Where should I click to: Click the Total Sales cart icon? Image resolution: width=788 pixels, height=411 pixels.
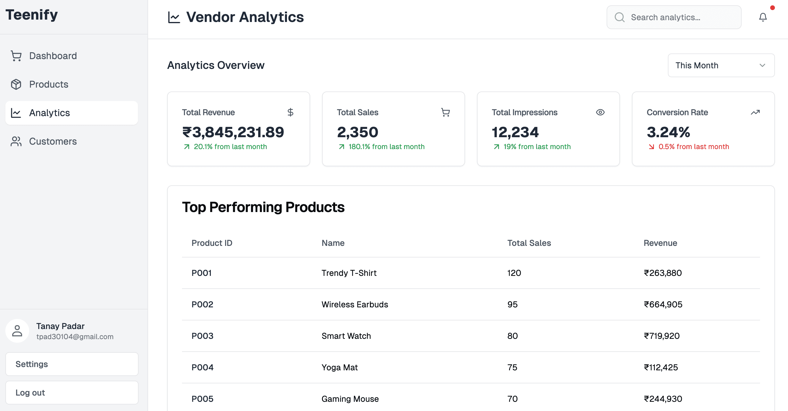coord(446,112)
